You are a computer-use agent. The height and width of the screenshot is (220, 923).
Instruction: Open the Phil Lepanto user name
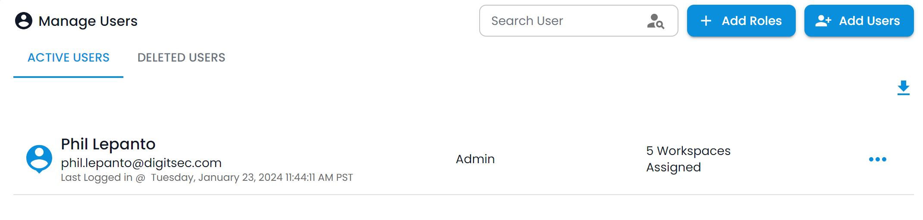pos(108,144)
